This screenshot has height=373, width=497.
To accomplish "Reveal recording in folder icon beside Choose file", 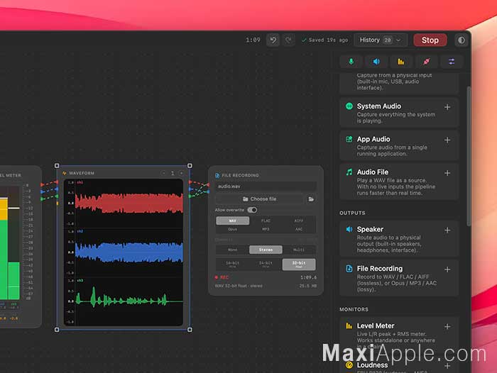I will click(311, 199).
